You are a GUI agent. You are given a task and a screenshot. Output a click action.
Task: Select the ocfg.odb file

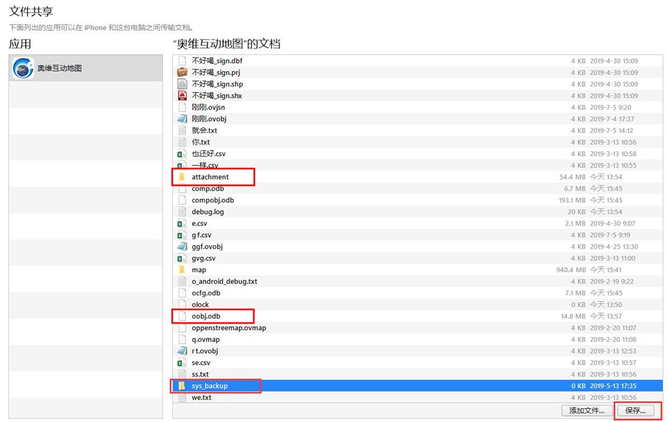(x=205, y=294)
